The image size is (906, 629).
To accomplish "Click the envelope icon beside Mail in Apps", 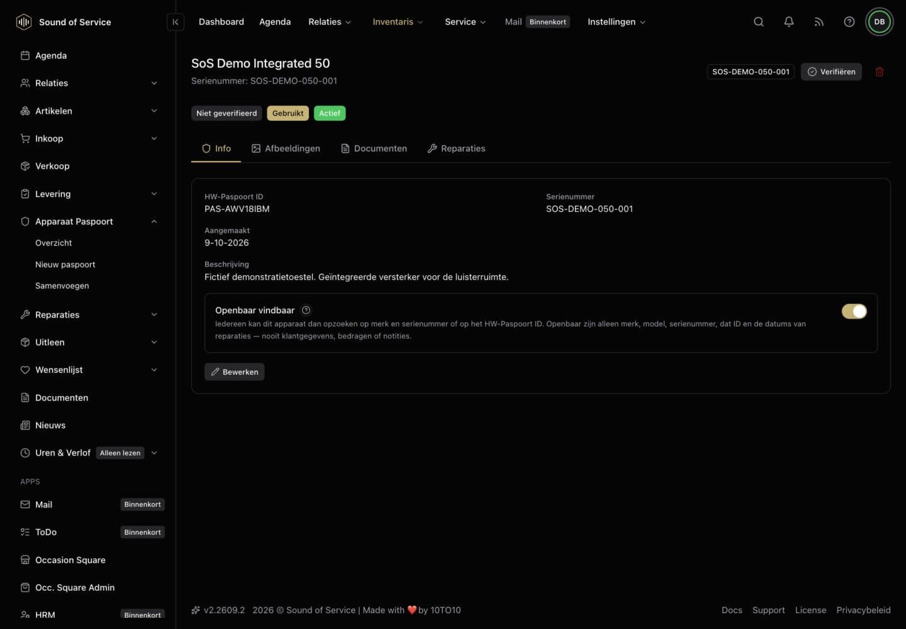I will tap(25, 504).
